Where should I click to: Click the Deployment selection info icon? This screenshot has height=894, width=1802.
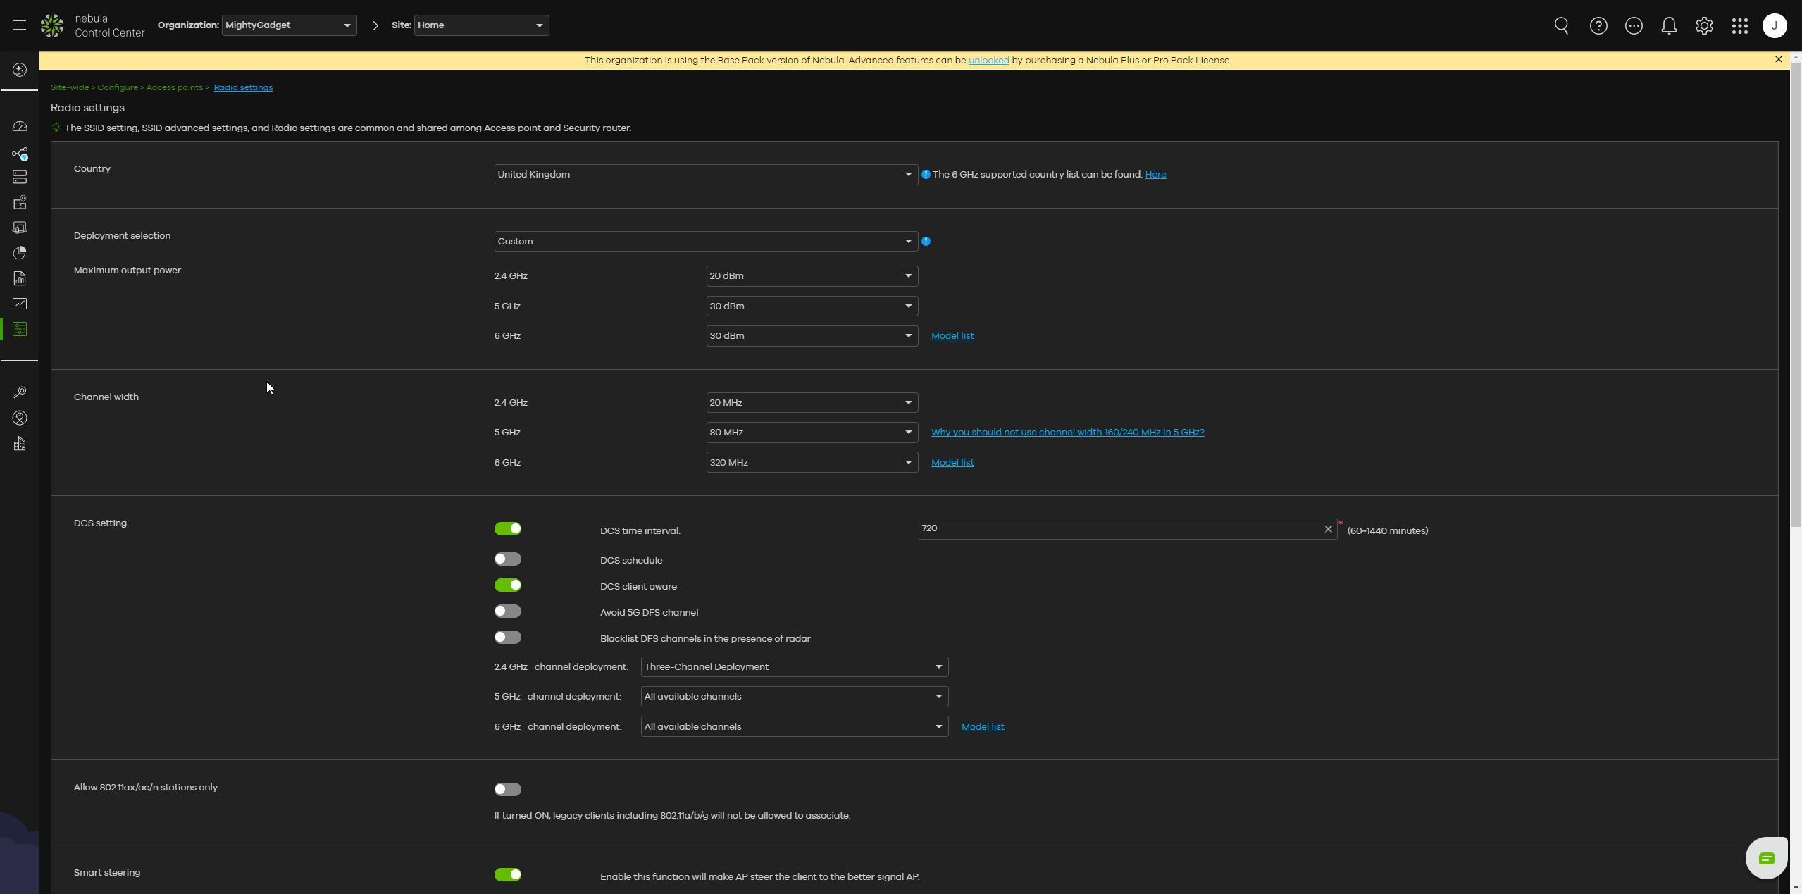click(926, 242)
